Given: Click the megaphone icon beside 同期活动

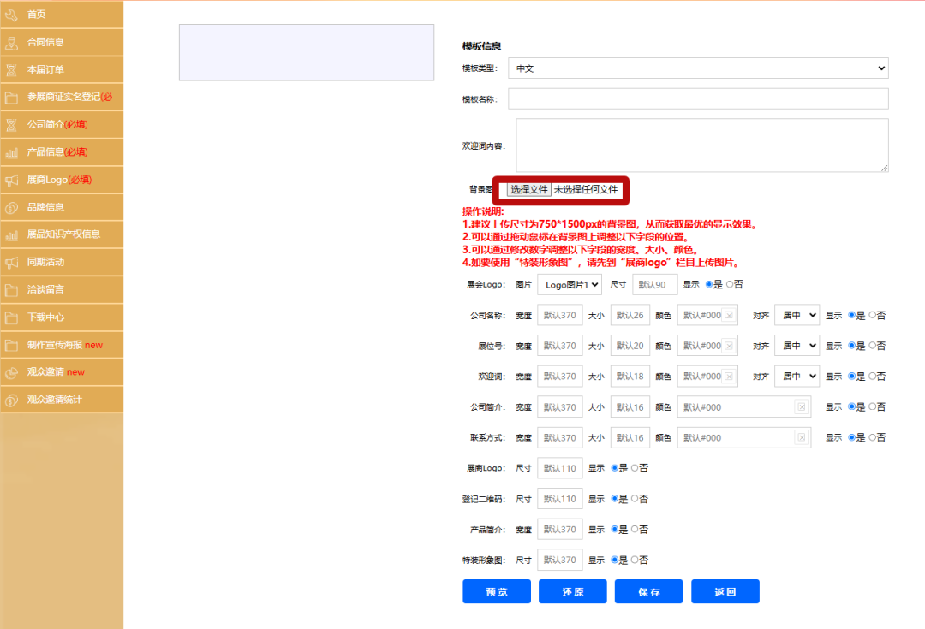Looking at the screenshot, I should click(x=11, y=263).
